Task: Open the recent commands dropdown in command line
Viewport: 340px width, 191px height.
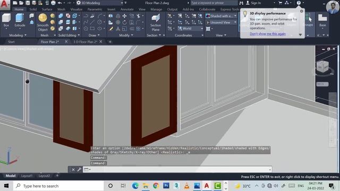Action: click(x=87, y=169)
